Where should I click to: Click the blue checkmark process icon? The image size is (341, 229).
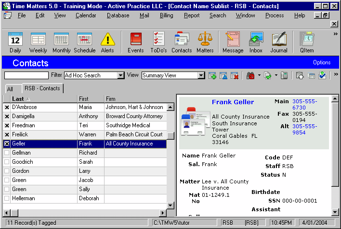click(322, 76)
